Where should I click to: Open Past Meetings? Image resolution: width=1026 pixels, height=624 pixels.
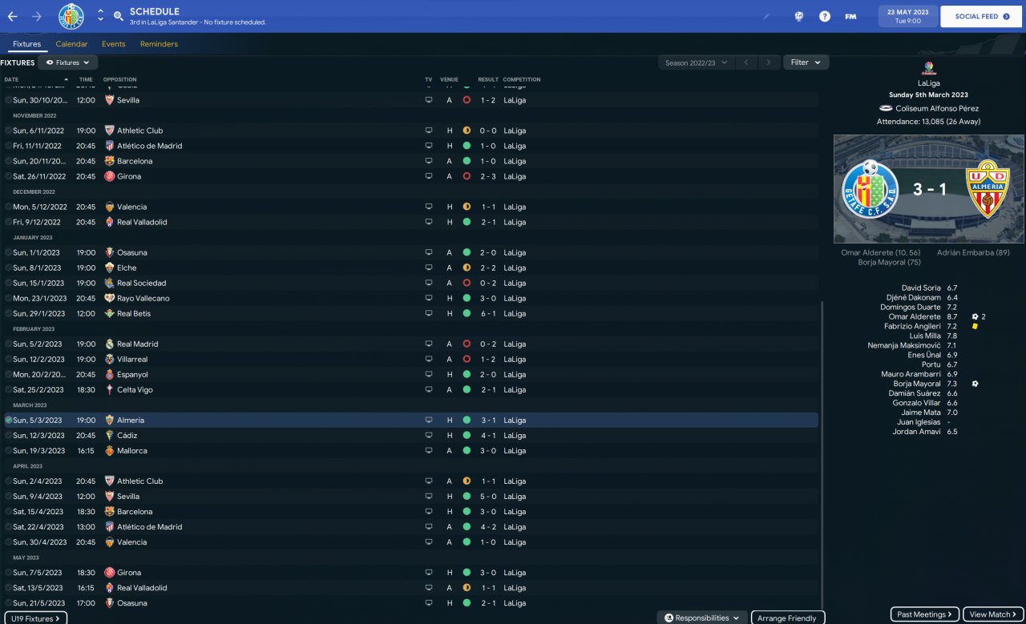coord(924,614)
